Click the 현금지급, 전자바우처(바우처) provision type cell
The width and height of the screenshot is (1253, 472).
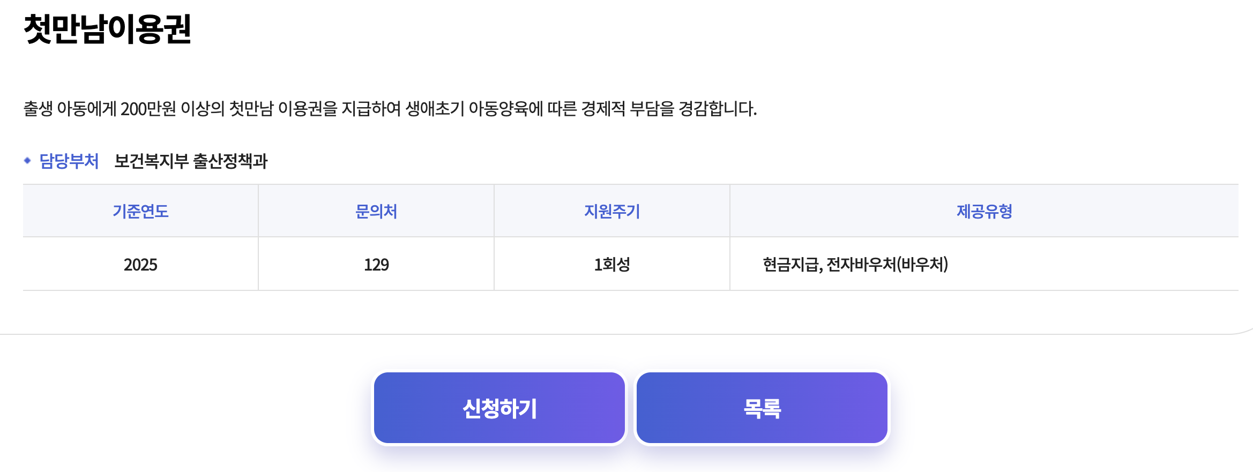click(x=856, y=264)
